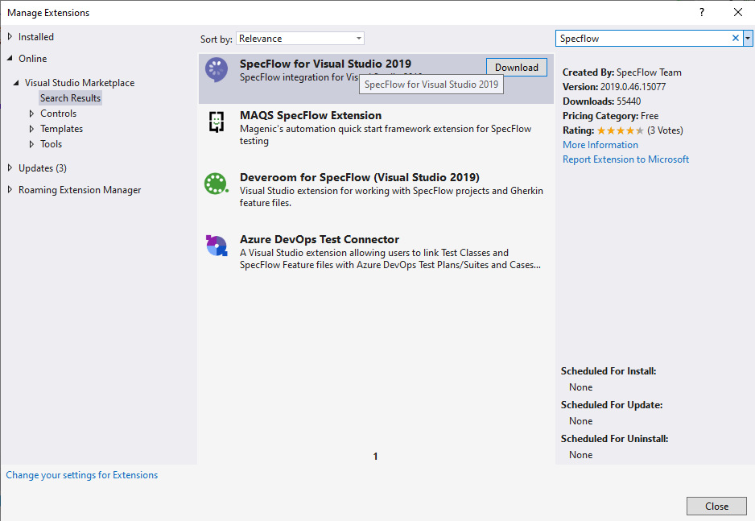Close the Manage Extensions dialog with Close button
Viewport: 755px width, 521px height.
click(x=716, y=506)
